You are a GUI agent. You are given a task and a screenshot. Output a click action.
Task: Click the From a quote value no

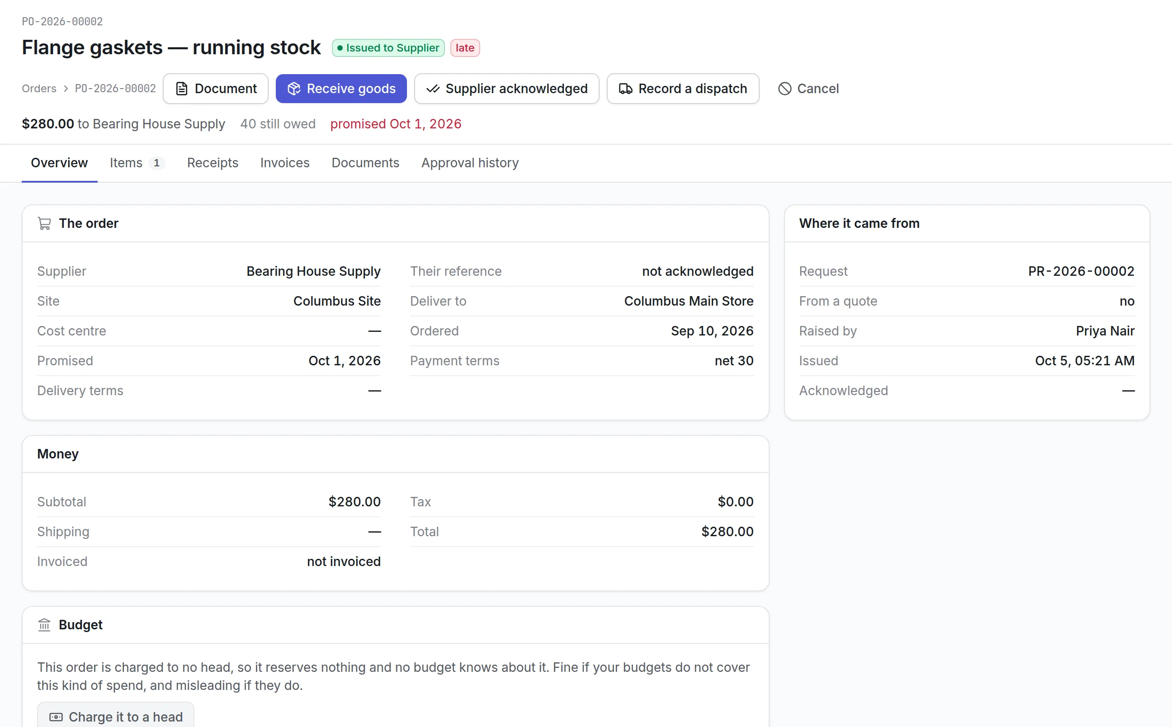1127,302
